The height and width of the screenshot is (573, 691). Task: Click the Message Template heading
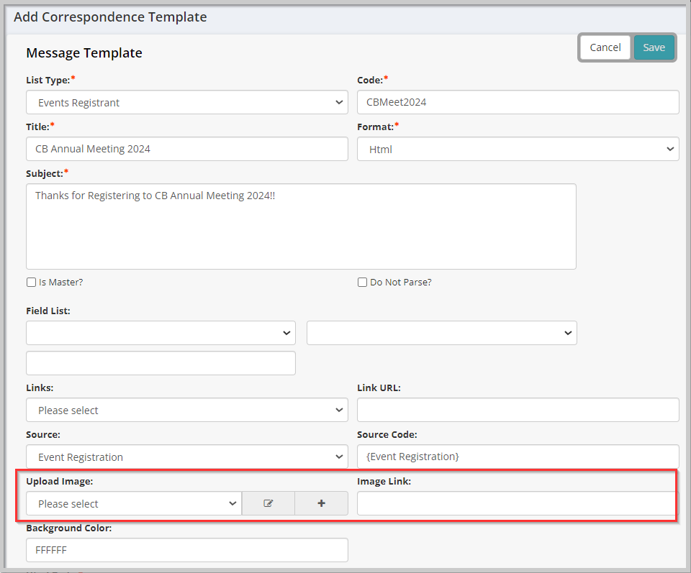click(84, 52)
